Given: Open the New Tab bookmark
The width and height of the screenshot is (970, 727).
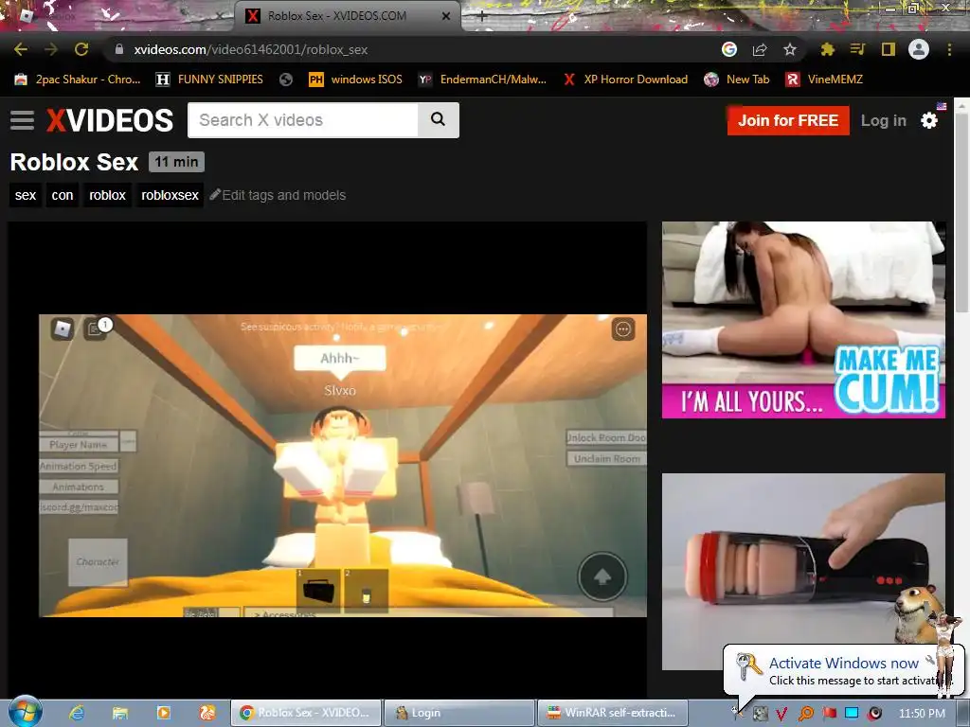Looking at the screenshot, I should pos(737,80).
